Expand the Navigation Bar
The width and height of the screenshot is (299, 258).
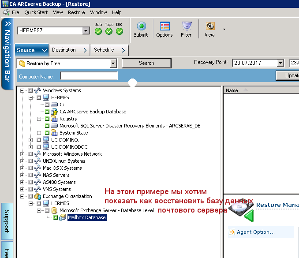(x=7, y=53)
